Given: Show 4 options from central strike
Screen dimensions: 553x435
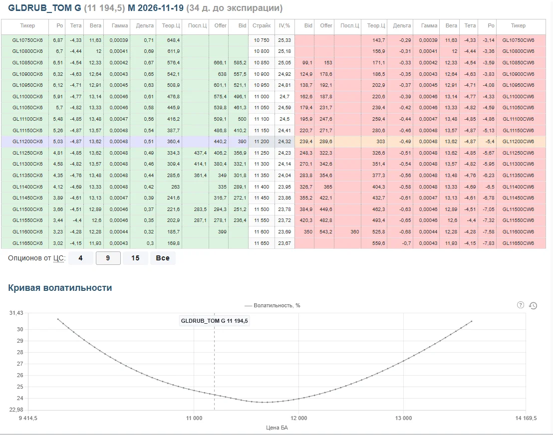Looking at the screenshot, I should pyautogui.click(x=80, y=258).
